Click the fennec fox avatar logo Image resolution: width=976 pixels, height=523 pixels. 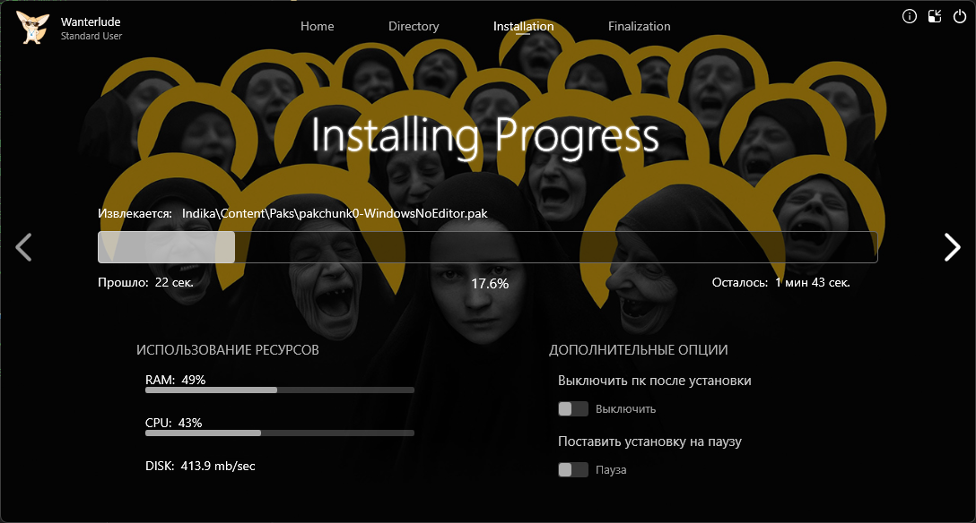32,27
